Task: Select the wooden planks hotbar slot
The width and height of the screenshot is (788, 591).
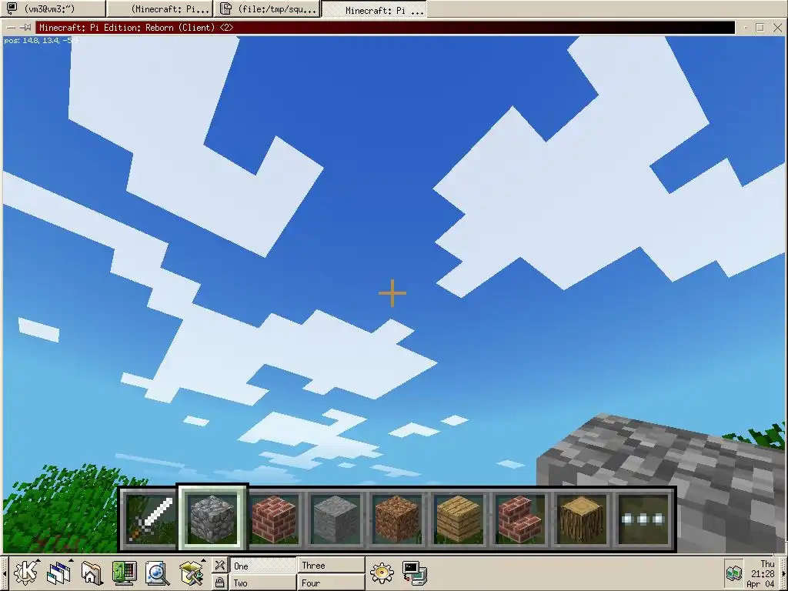Action: point(459,519)
